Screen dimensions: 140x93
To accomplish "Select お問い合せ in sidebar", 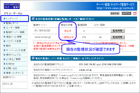I will (15, 68).
